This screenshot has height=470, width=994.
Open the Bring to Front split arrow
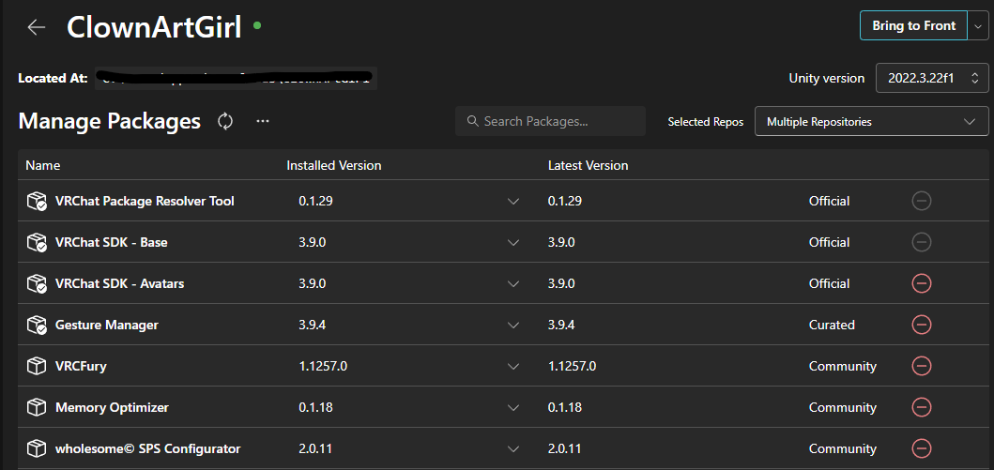[x=978, y=26]
